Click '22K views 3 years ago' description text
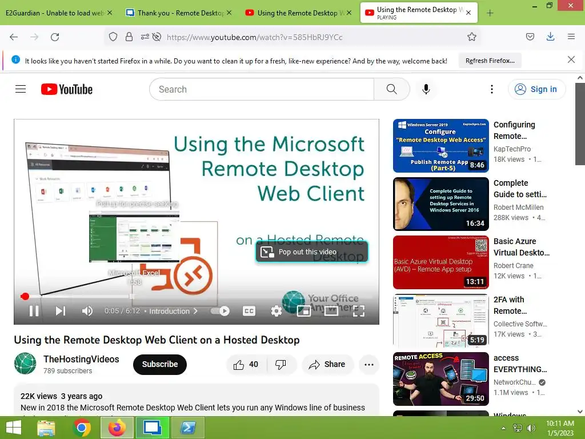Screen dimensions: 585x439 (x=61, y=396)
